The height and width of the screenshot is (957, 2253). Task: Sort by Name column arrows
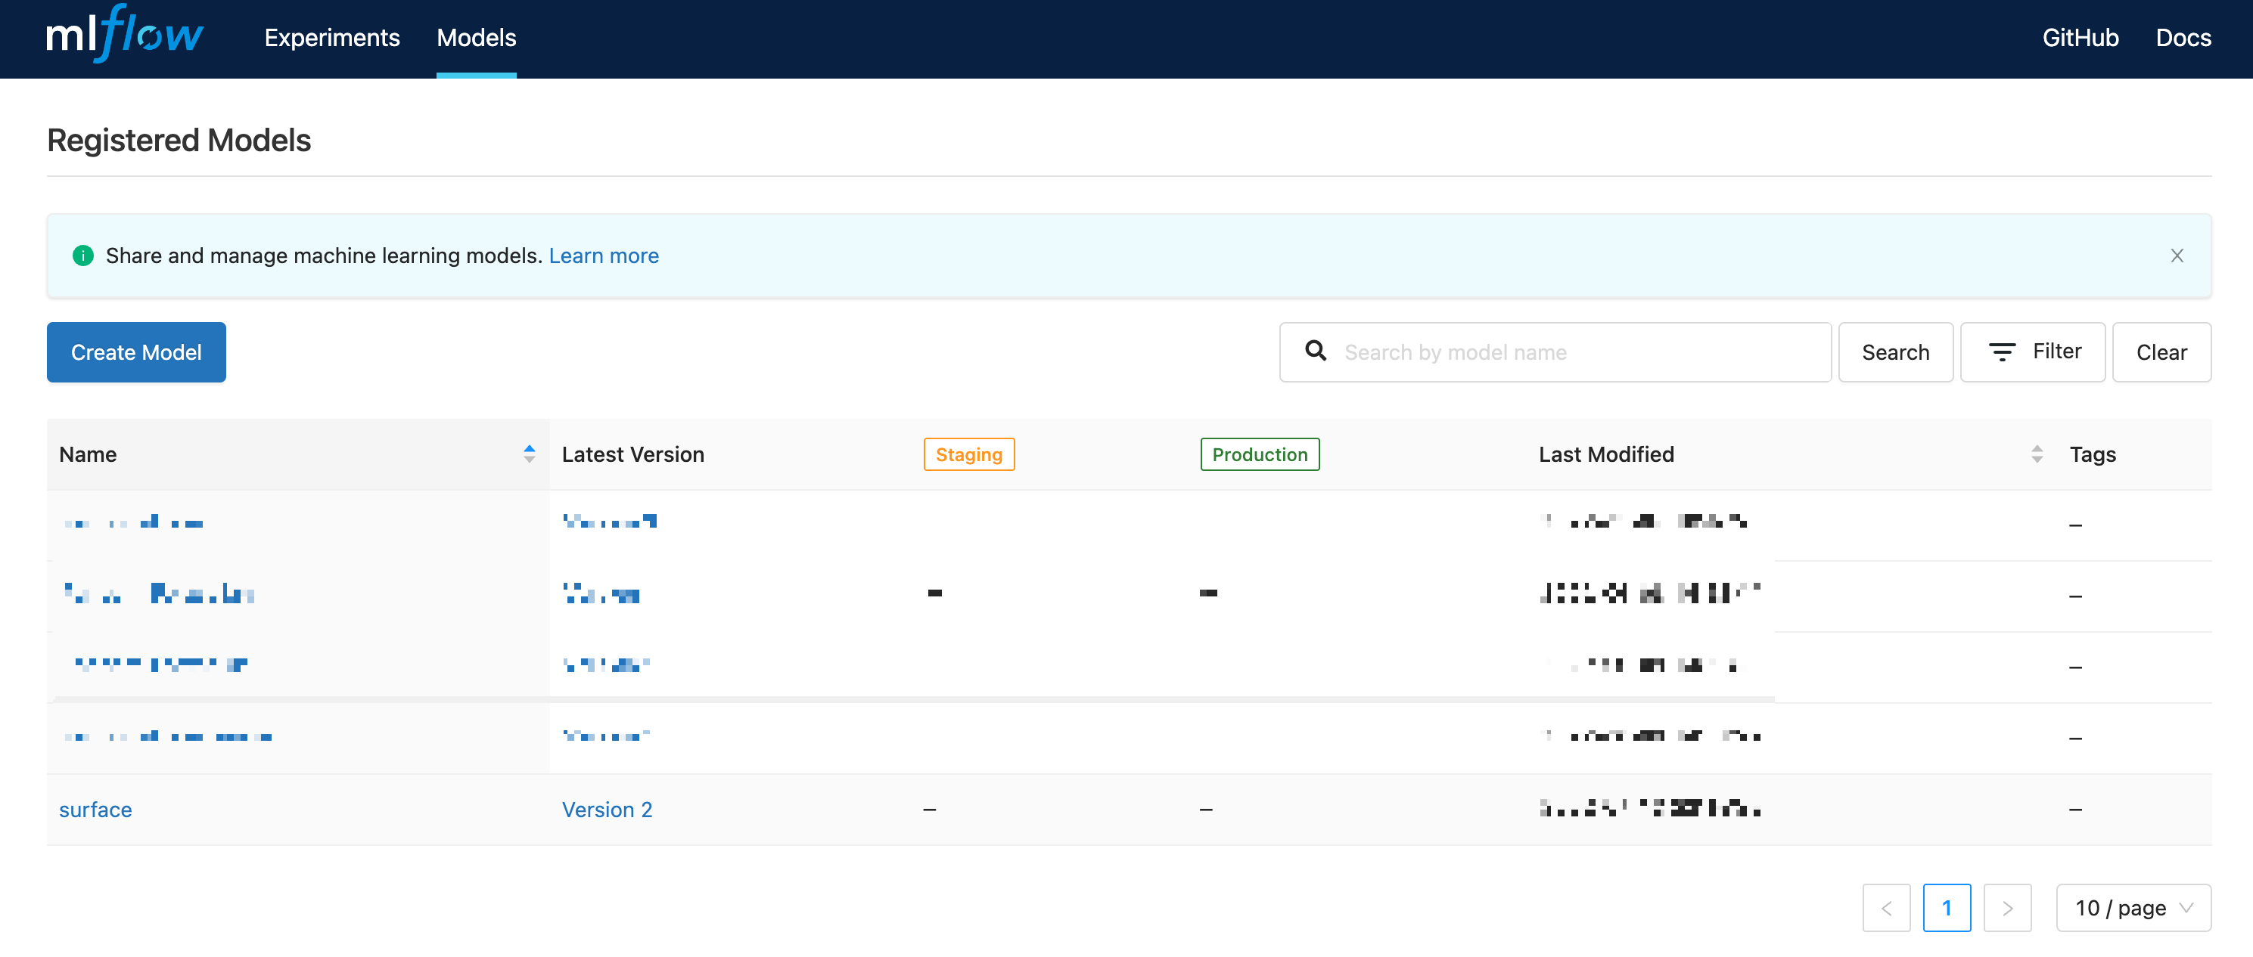(529, 454)
